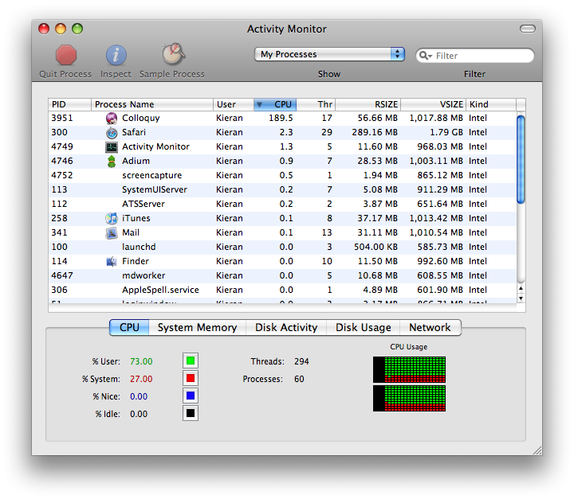Viewport: 574px width, 499px height.
Task: Pick the blue % Nice color swatch
Action: 191,396
